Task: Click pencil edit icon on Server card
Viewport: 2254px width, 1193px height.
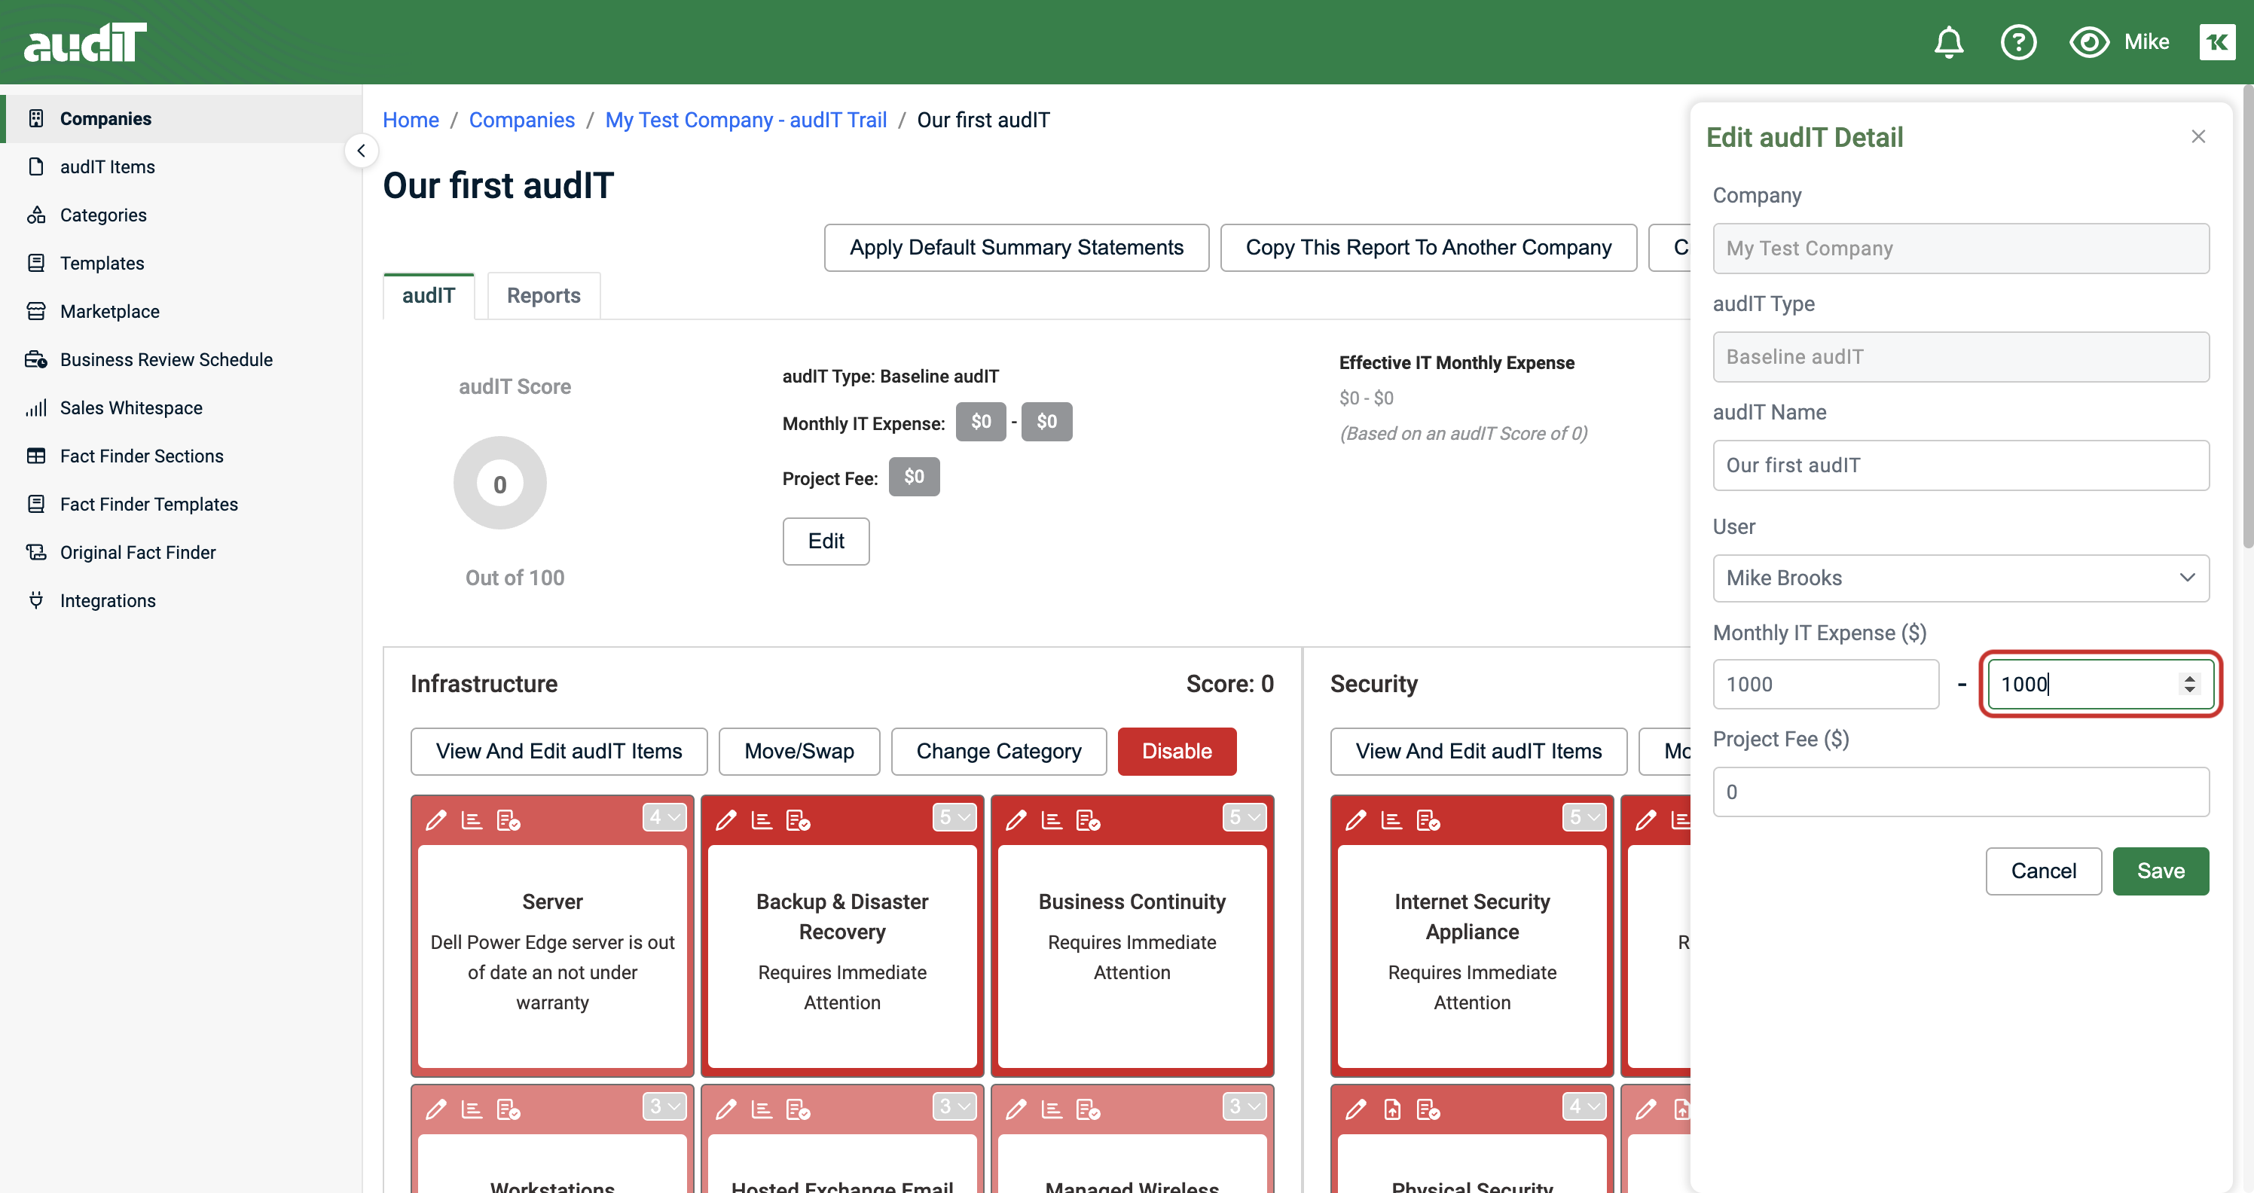Action: click(x=435, y=819)
